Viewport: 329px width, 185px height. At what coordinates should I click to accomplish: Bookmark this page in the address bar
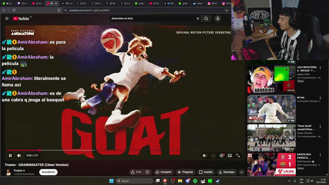59,10
